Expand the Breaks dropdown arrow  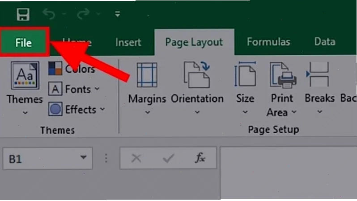coord(320,111)
